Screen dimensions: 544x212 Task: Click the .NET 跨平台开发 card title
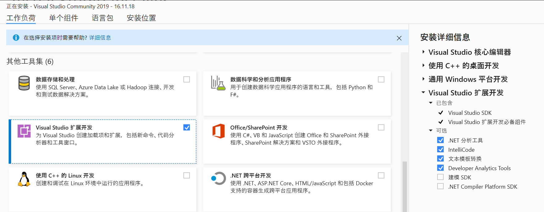[251, 175]
